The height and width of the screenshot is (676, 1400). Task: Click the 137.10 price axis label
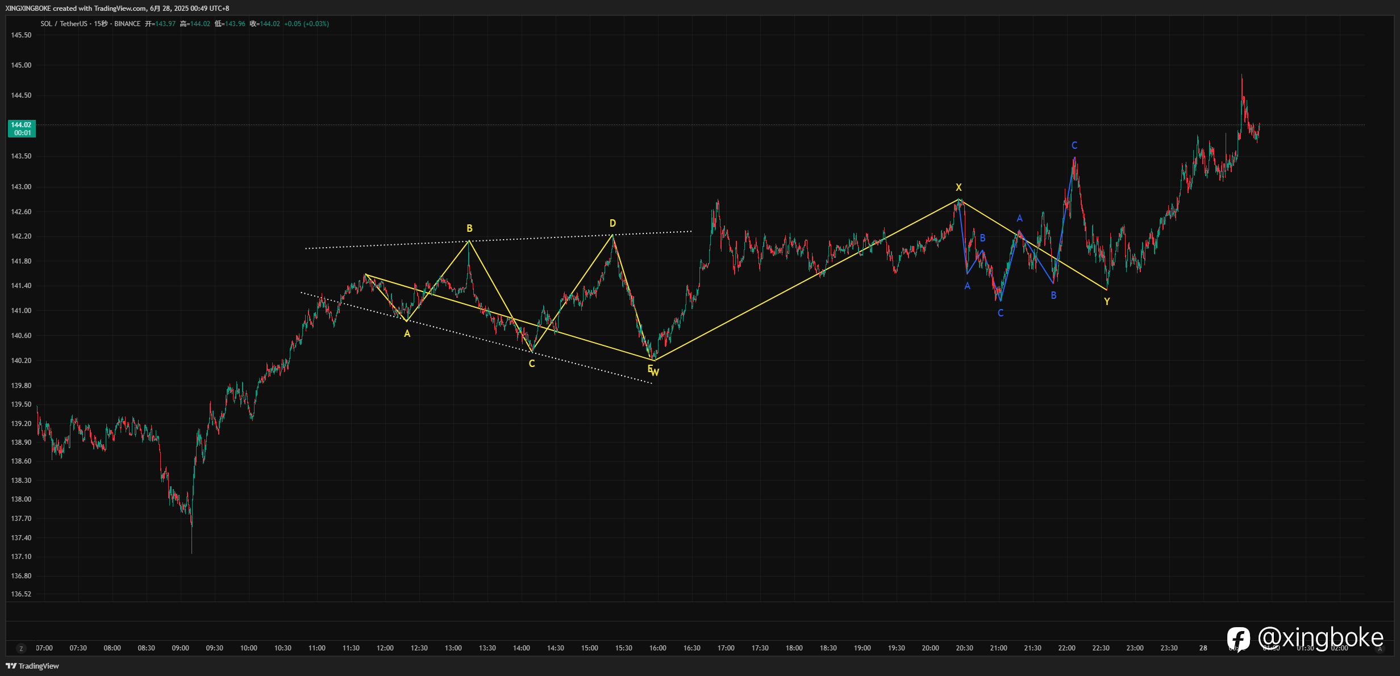point(22,557)
